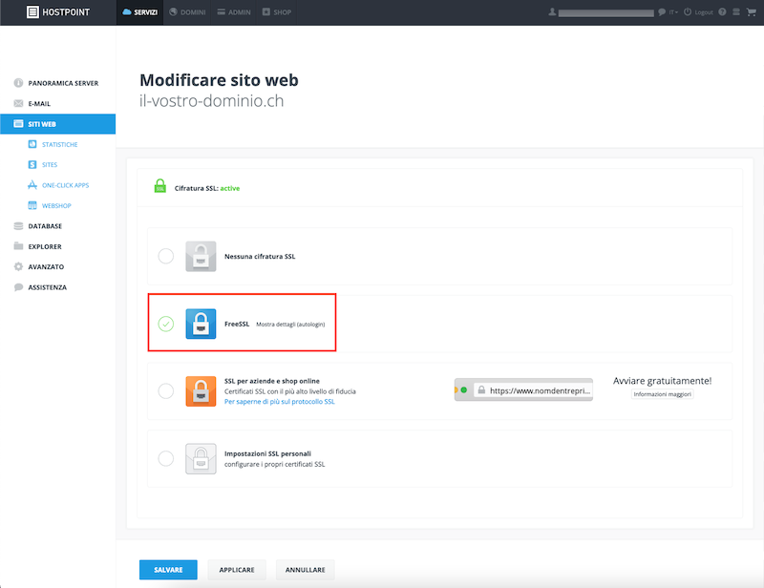This screenshot has width=764, height=588.
Task: Switch to the Servizi tab
Action: [x=139, y=12]
